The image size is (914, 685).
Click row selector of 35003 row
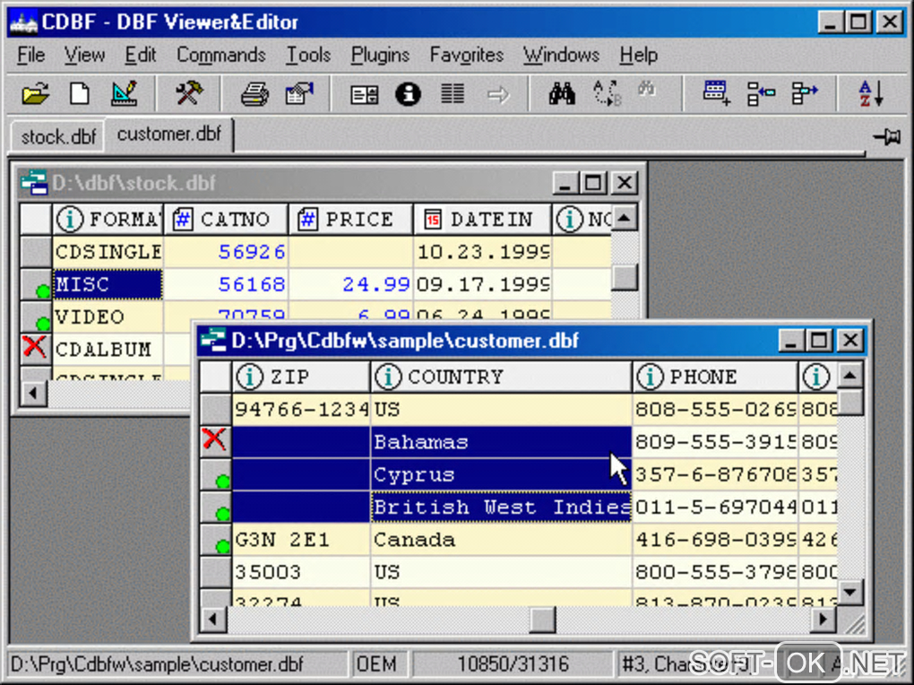[216, 571]
